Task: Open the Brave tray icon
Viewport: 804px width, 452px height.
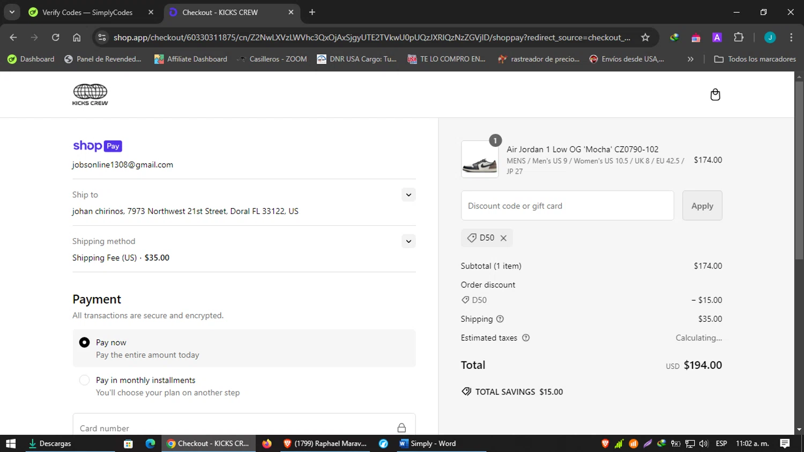Action: [x=605, y=443]
